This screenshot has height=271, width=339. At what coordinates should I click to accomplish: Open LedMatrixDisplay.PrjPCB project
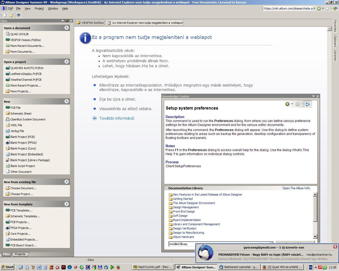tap(26, 74)
